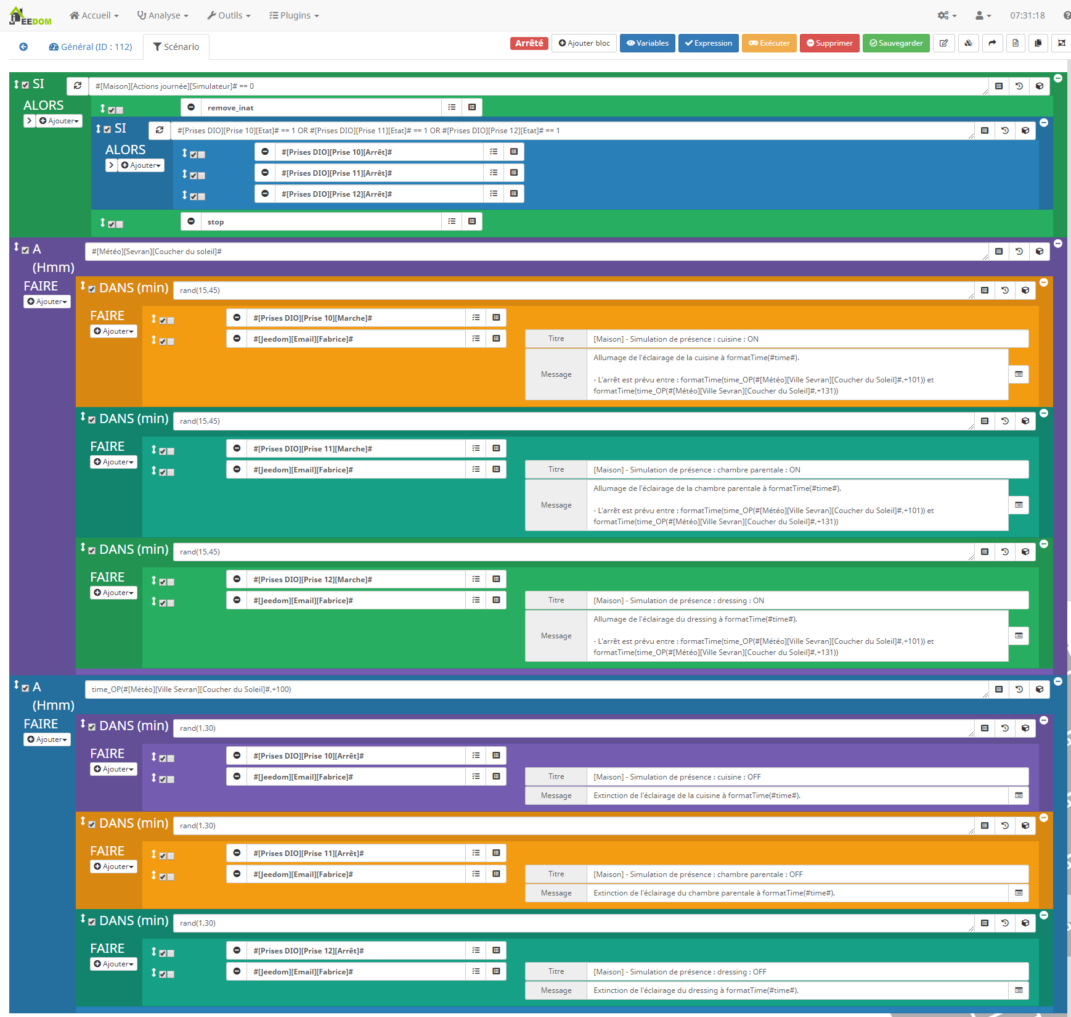Click the message options icon for the cuisine ON message
Screen dimensions: 1071x1017
click(1019, 374)
